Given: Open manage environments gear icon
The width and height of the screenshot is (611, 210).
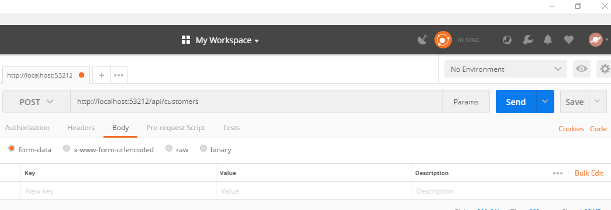Looking at the screenshot, I should 605,69.
